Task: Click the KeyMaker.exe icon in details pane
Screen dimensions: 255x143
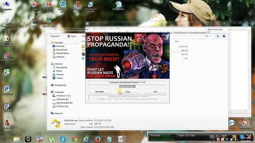Action: click(56, 124)
